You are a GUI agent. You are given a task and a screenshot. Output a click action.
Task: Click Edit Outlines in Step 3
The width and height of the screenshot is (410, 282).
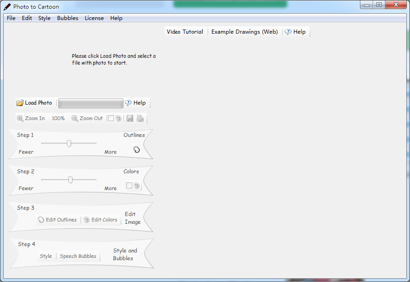57,220
